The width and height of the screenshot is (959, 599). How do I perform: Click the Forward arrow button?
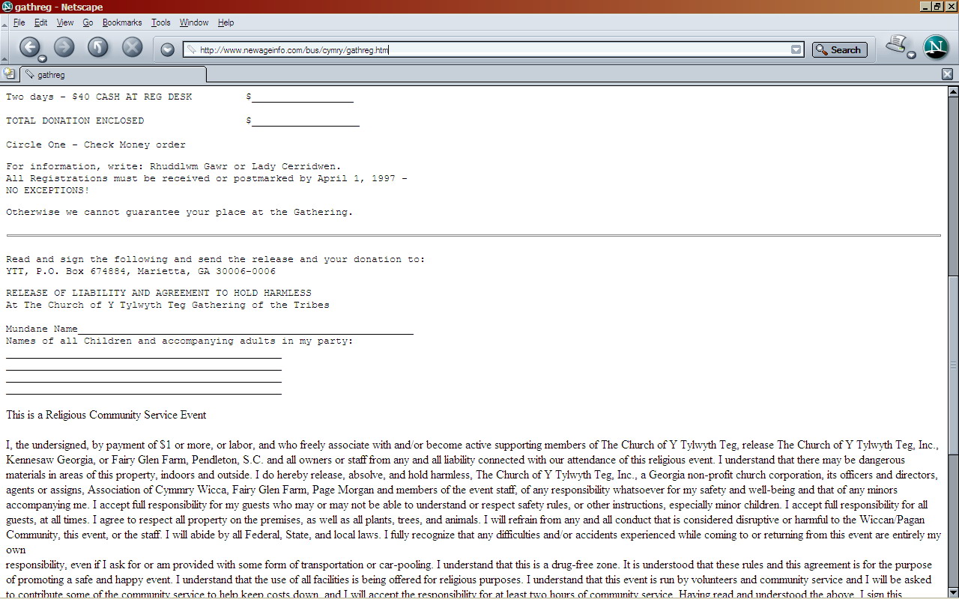click(64, 47)
